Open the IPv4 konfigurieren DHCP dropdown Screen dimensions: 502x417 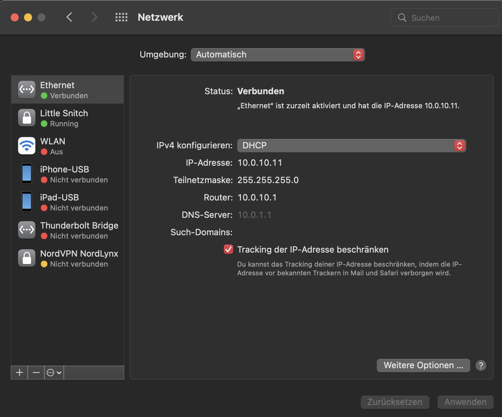coord(351,146)
